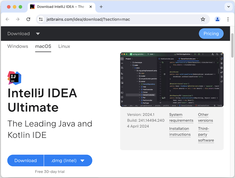235x178 pixels.
Task: Click the blue Download button
Action: (x=25, y=160)
